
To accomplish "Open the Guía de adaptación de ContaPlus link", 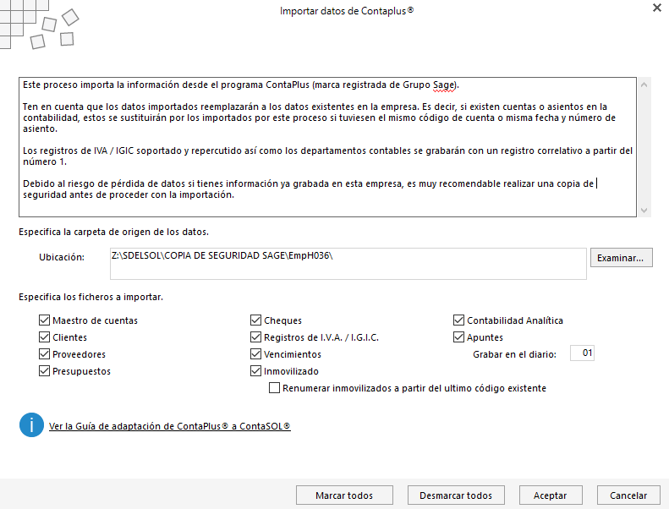I will (170, 426).
